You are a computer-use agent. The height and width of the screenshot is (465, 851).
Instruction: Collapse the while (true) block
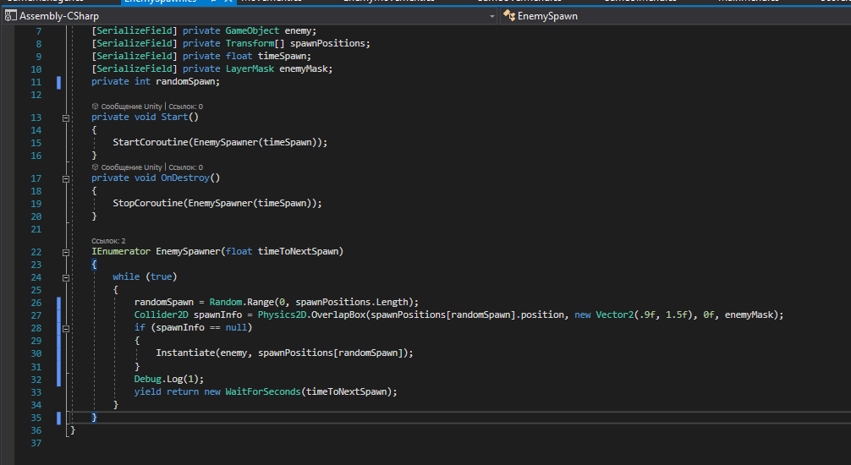coord(66,277)
